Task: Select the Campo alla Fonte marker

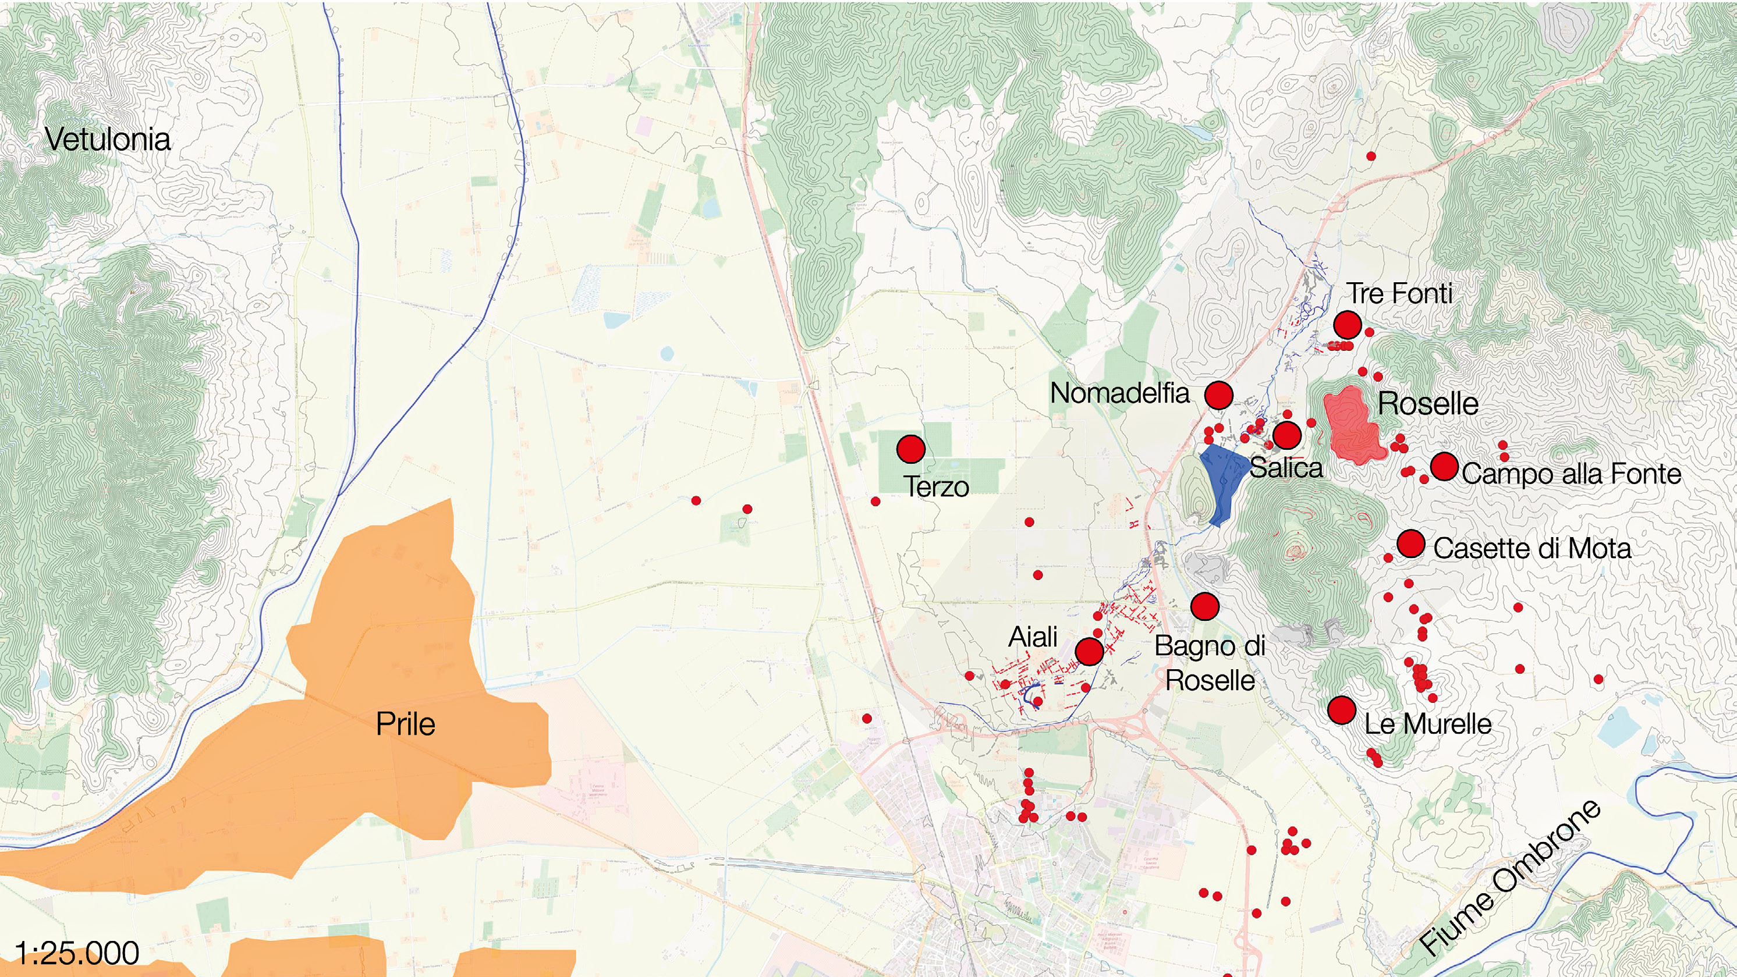Action: coord(1444,467)
